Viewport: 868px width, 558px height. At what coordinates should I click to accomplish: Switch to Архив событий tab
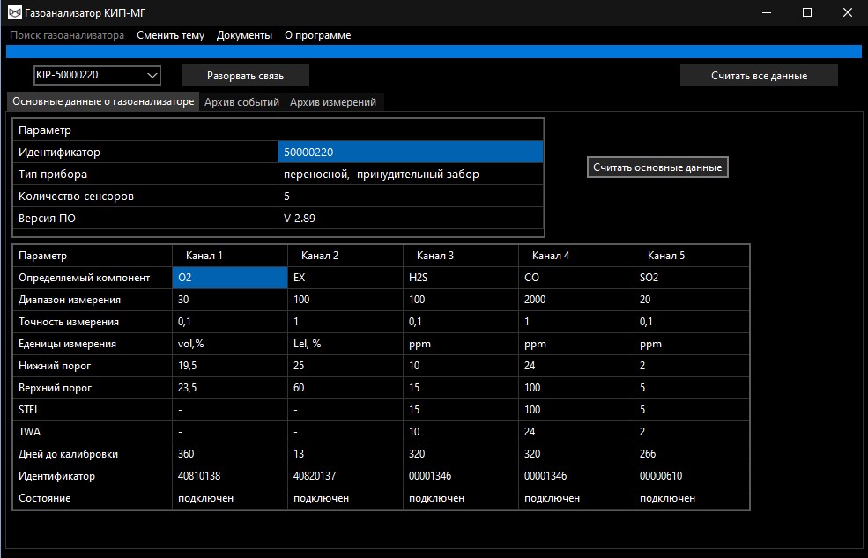tap(241, 102)
